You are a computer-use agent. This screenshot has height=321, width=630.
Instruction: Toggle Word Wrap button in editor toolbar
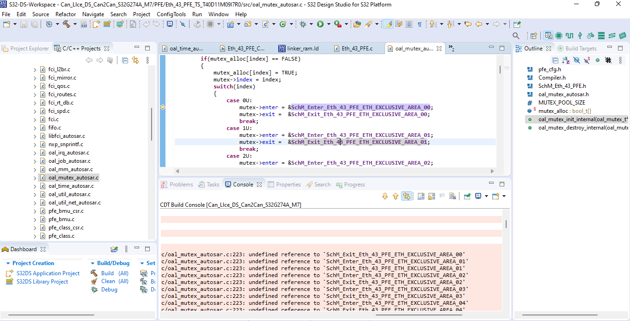pyautogui.click(x=398, y=24)
